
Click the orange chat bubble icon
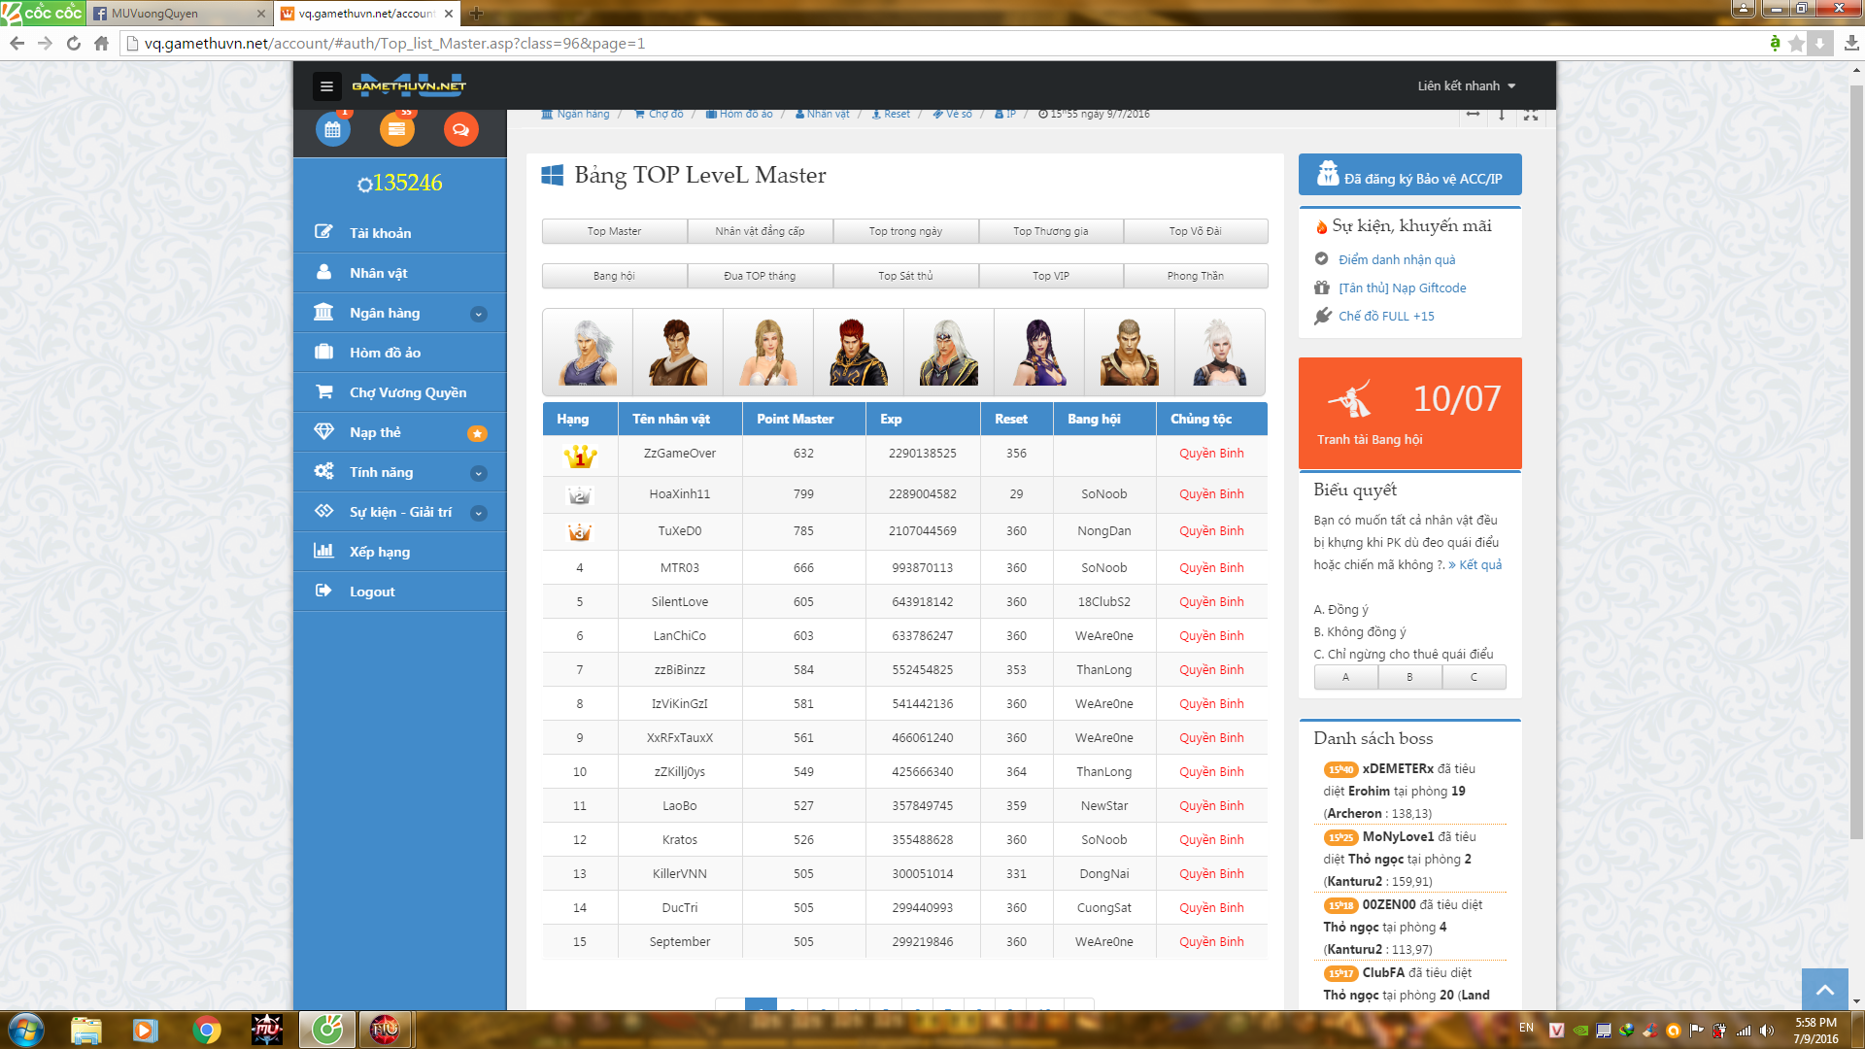460,129
